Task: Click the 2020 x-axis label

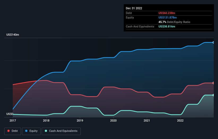Action: (x=113, y=121)
